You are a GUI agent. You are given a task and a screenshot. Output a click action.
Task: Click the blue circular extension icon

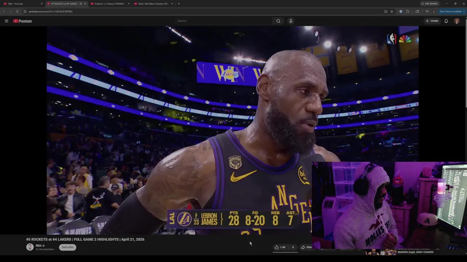point(401,11)
